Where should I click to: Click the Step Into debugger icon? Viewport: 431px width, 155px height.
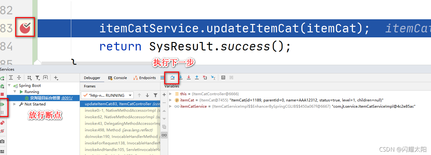tap(180, 77)
